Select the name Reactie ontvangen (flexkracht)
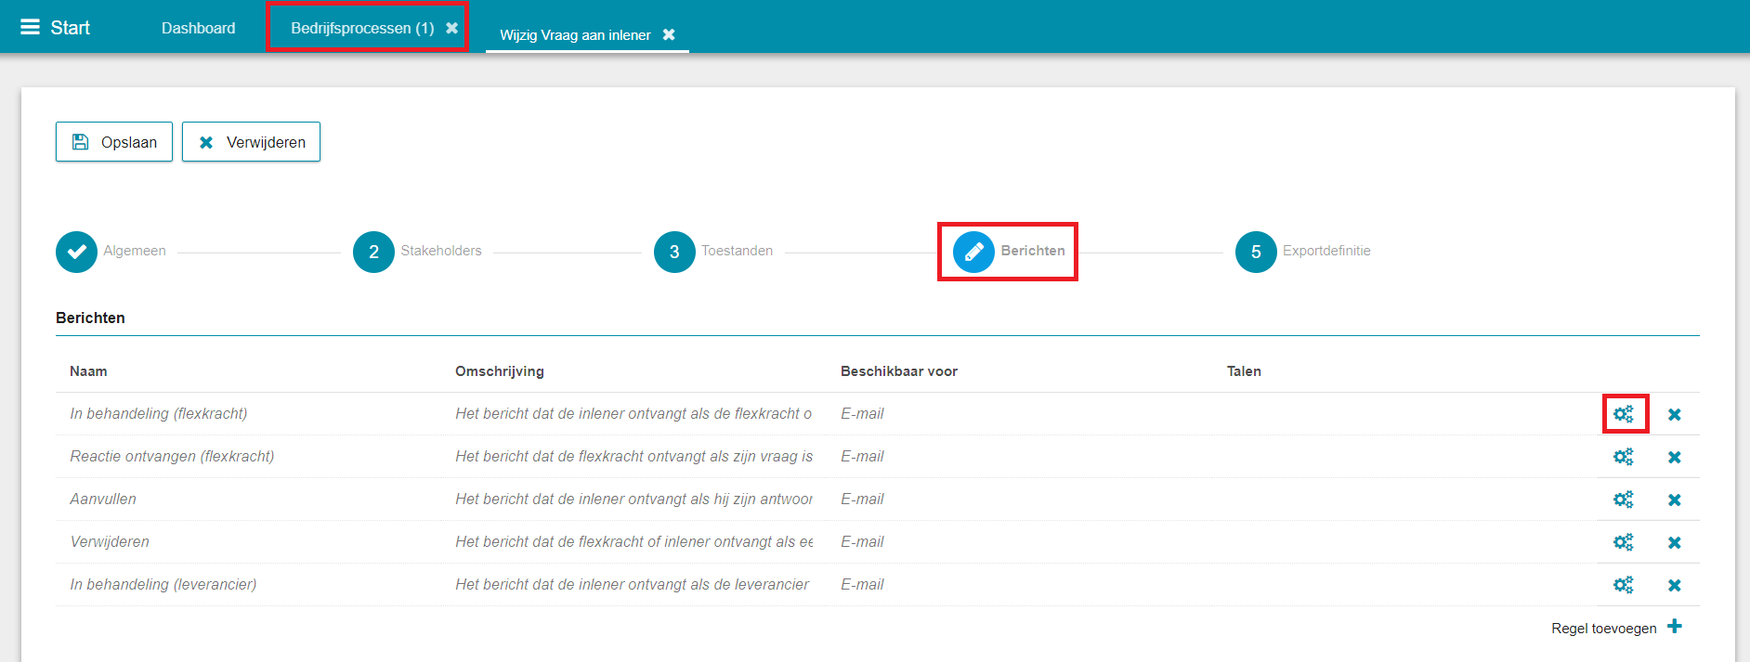 click(172, 456)
